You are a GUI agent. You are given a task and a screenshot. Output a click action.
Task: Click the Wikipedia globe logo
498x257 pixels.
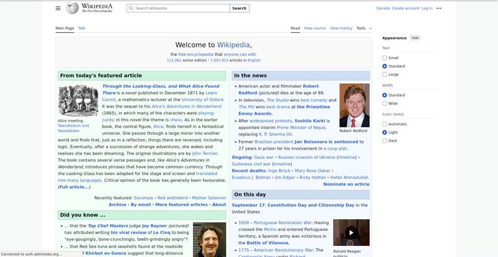click(72, 8)
